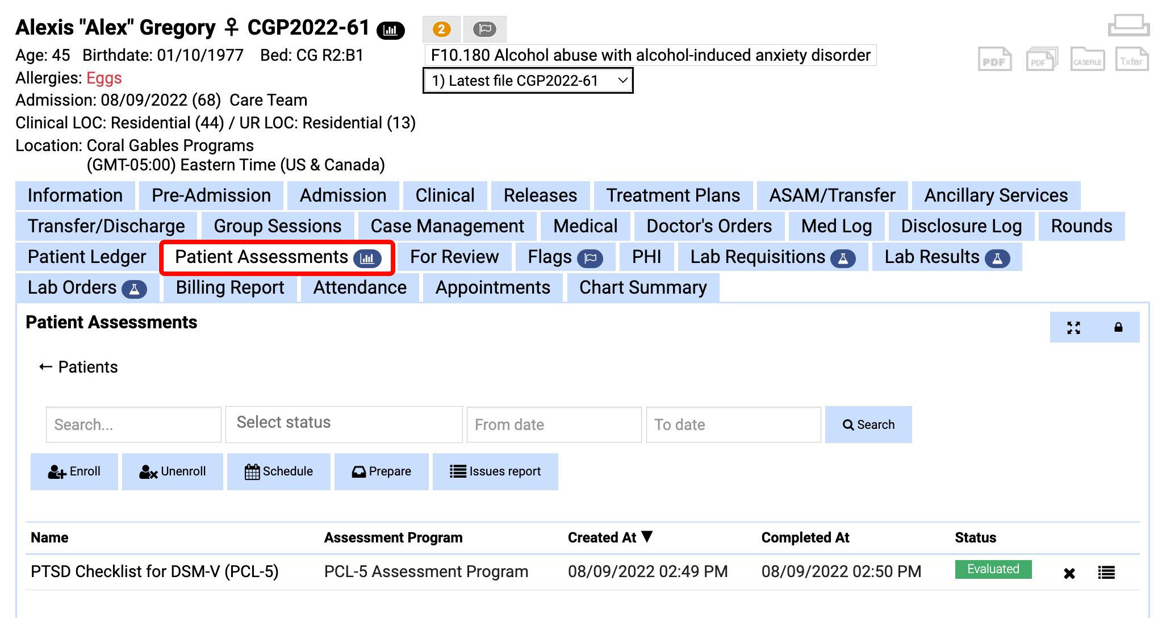Open the Latest file CGP2022-61 dropdown

[528, 81]
